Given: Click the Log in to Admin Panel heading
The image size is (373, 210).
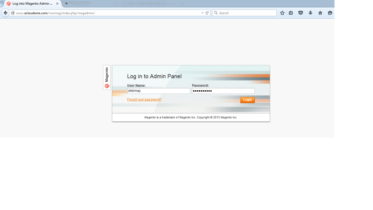Looking at the screenshot, I should point(154,76).
